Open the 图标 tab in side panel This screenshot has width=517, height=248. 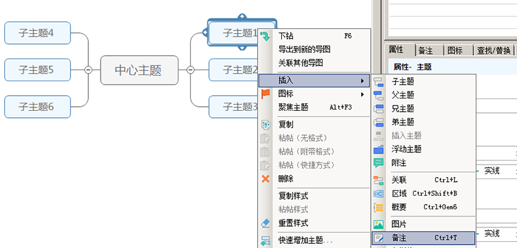(x=455, y=50)
